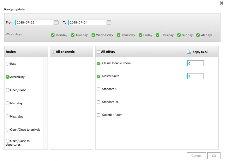Select the Open/Close action

(8, 90)
